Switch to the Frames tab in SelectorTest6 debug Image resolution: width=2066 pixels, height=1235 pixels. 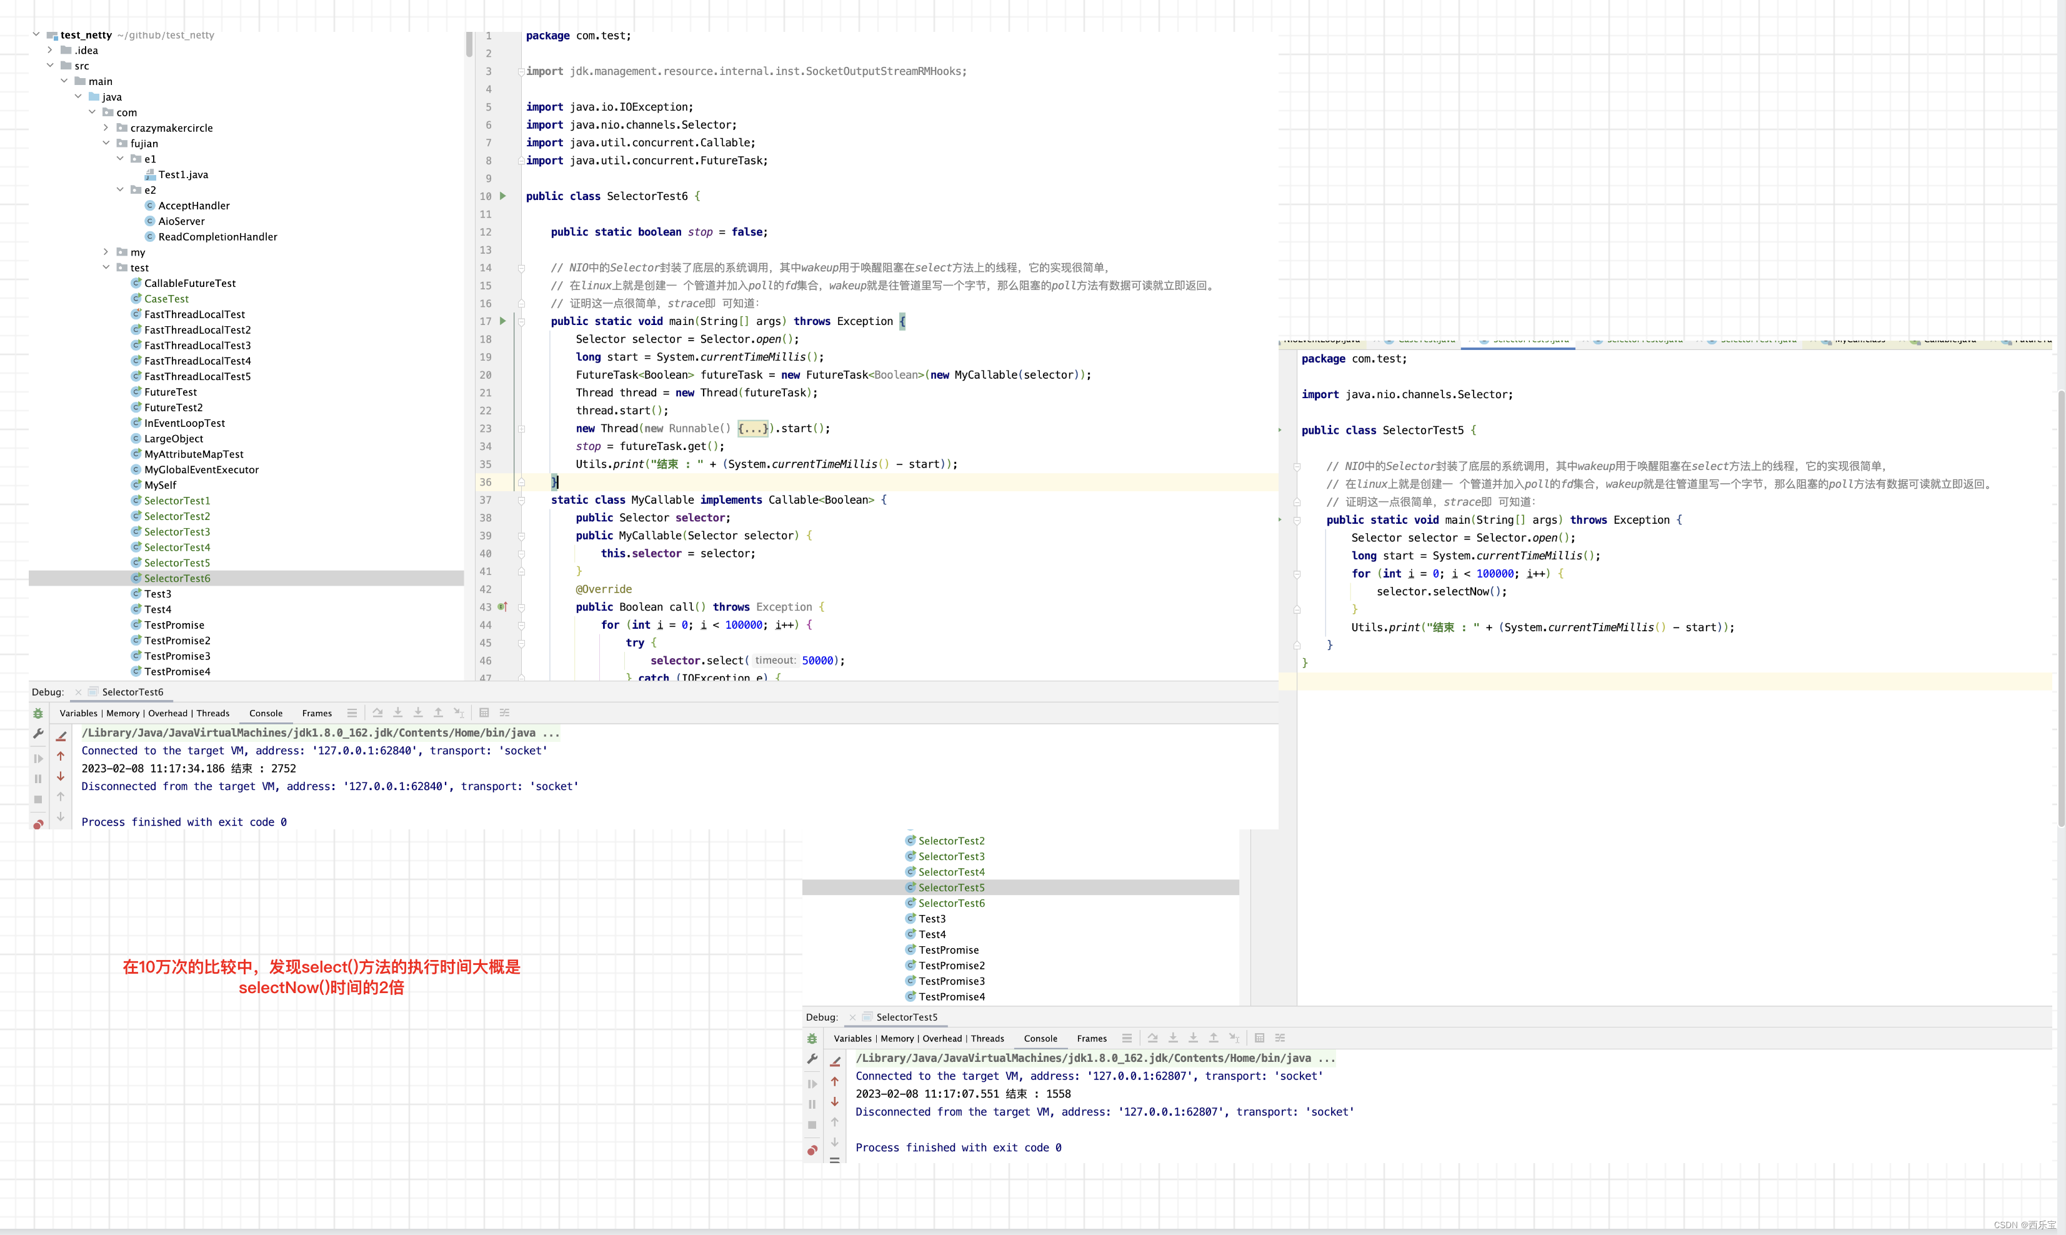click(316, 713)
